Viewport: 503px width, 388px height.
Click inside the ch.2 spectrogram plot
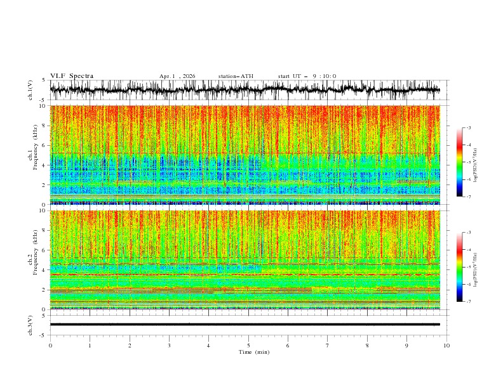(245, 260)
